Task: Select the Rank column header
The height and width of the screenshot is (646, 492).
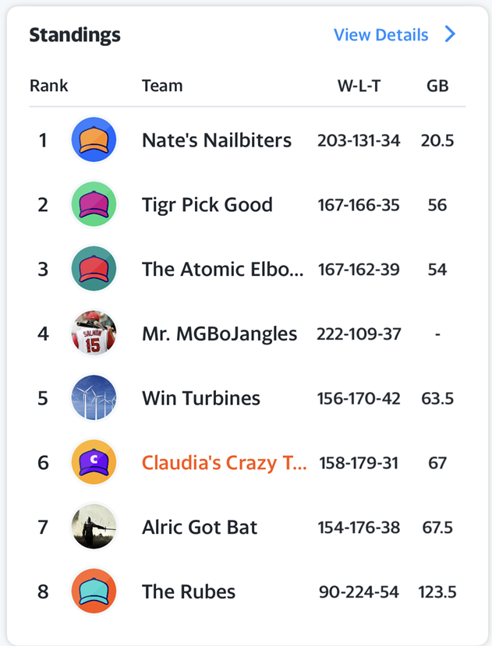Action: [48, 86]
